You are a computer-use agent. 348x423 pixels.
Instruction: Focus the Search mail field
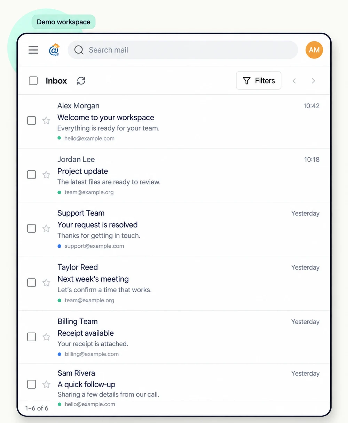point(183,50)
